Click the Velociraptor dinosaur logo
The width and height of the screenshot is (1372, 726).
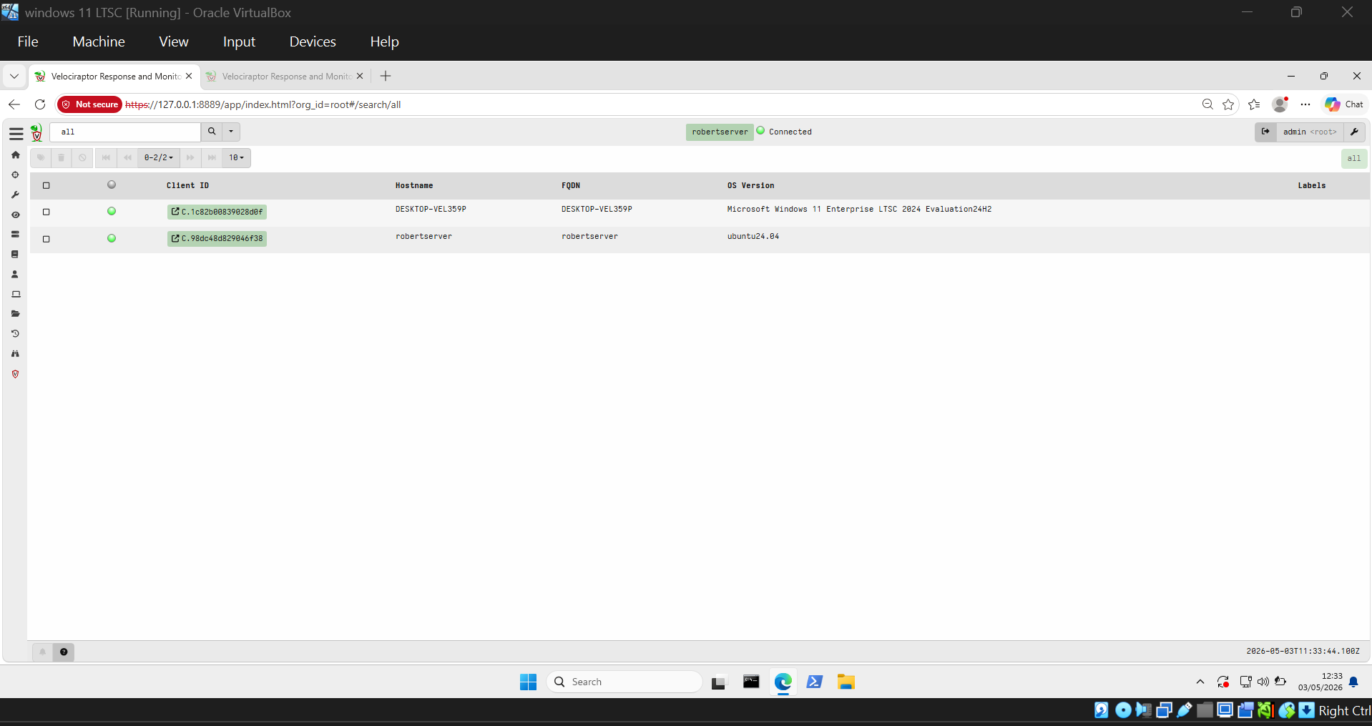[x=36, y=132]
